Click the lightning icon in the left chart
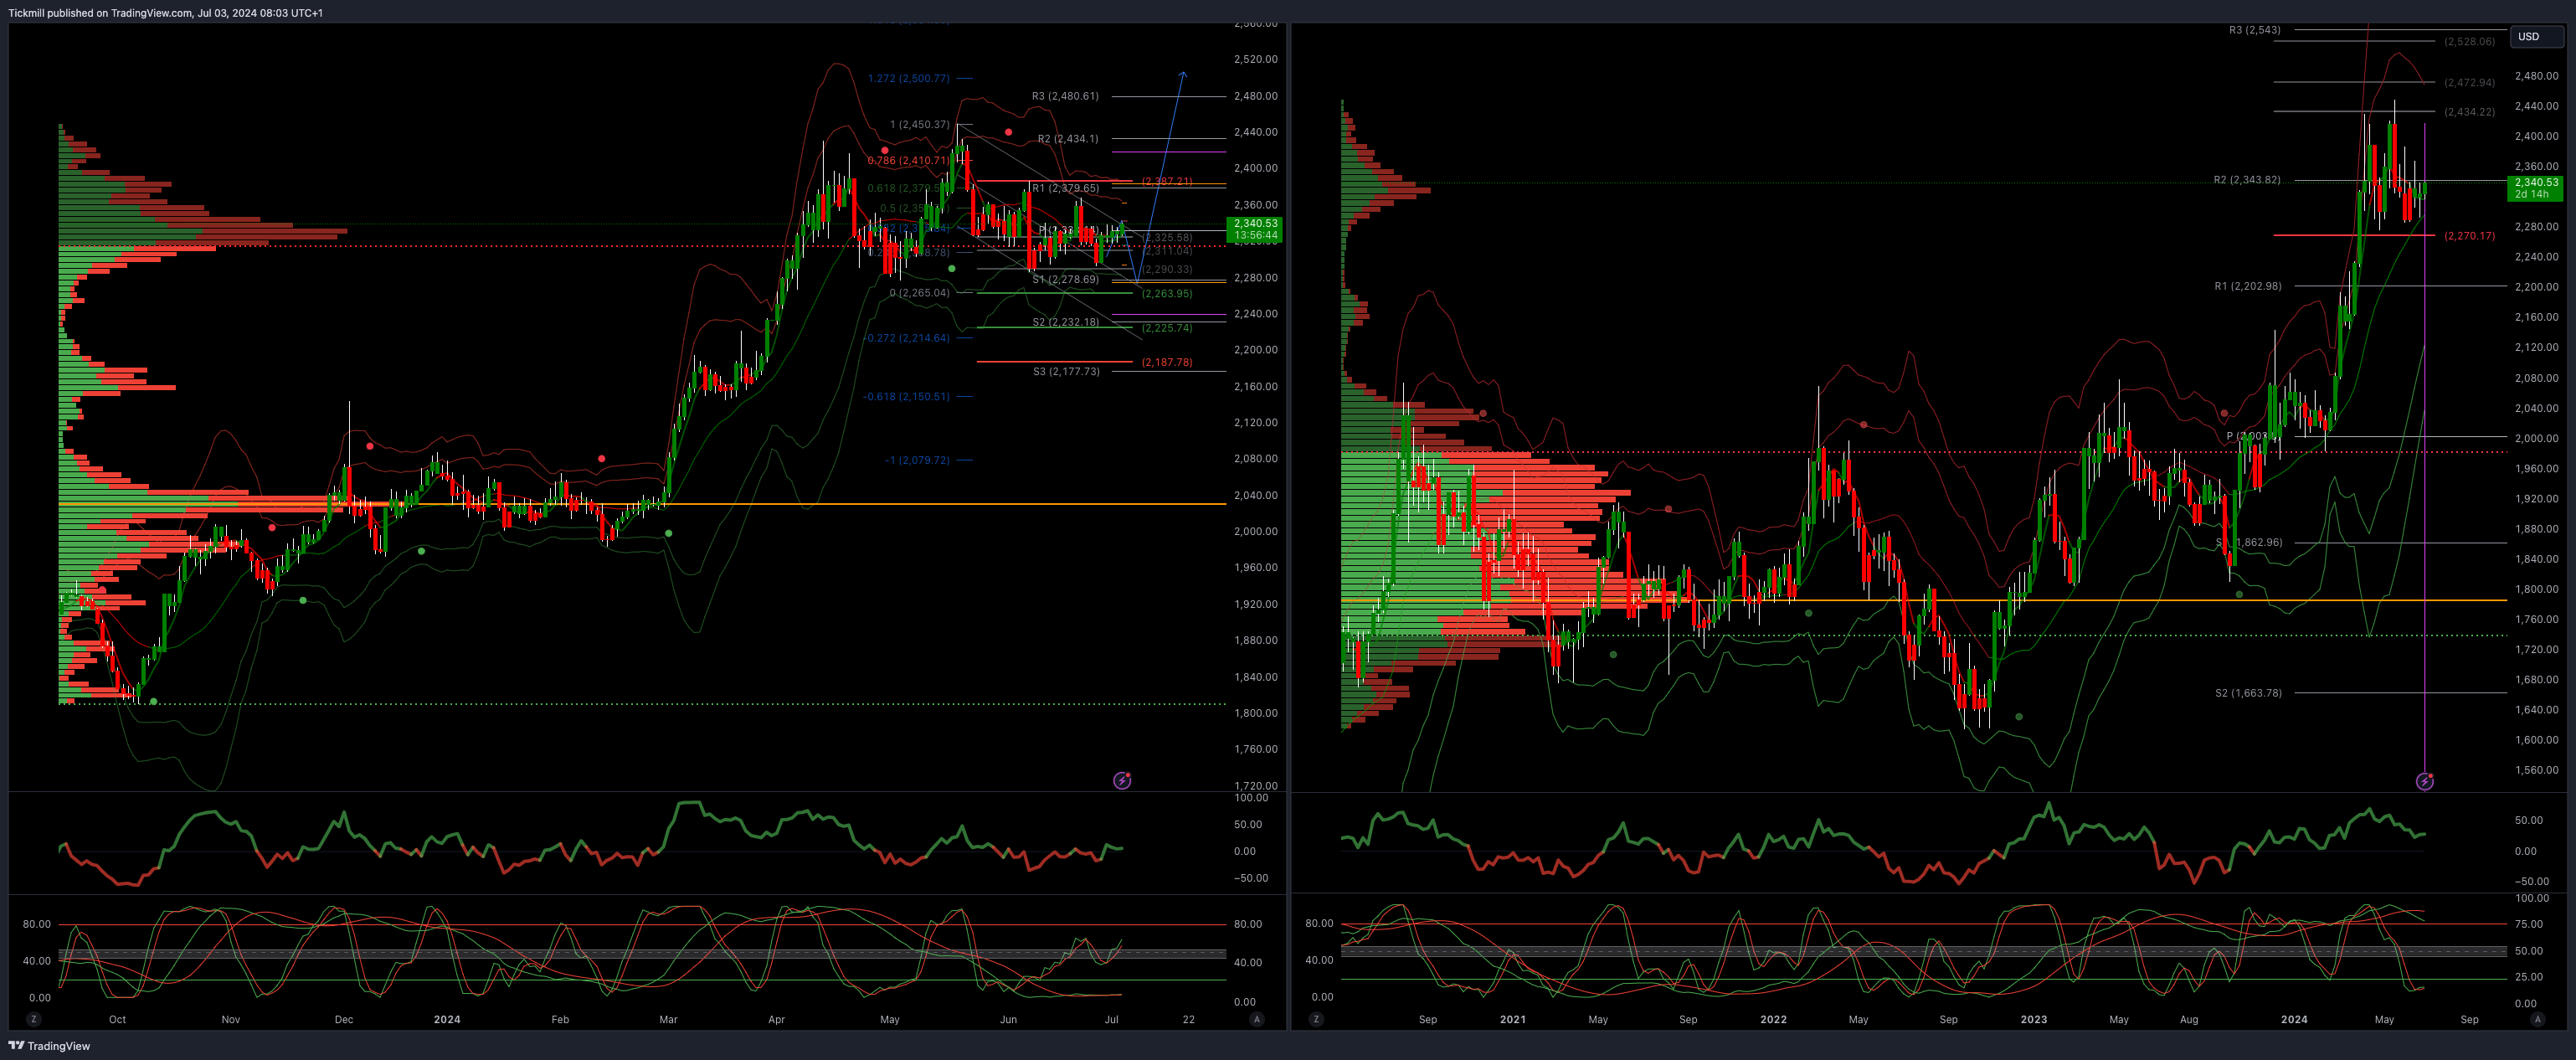The image size is (2576, 1060). click(x=1122, y=780)
